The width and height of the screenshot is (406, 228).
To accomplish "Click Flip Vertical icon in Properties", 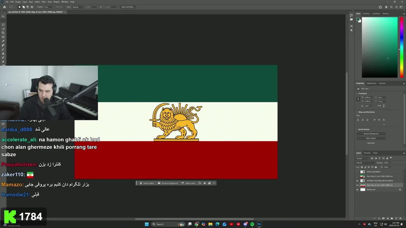I will click(384, 106).
